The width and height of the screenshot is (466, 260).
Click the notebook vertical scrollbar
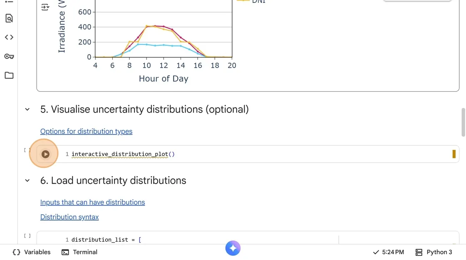[x=464, y=123]
